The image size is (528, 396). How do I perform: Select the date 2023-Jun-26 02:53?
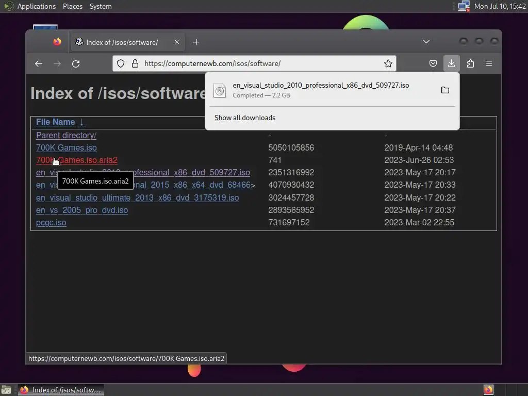pyautogui.click(x=419, y=160)
